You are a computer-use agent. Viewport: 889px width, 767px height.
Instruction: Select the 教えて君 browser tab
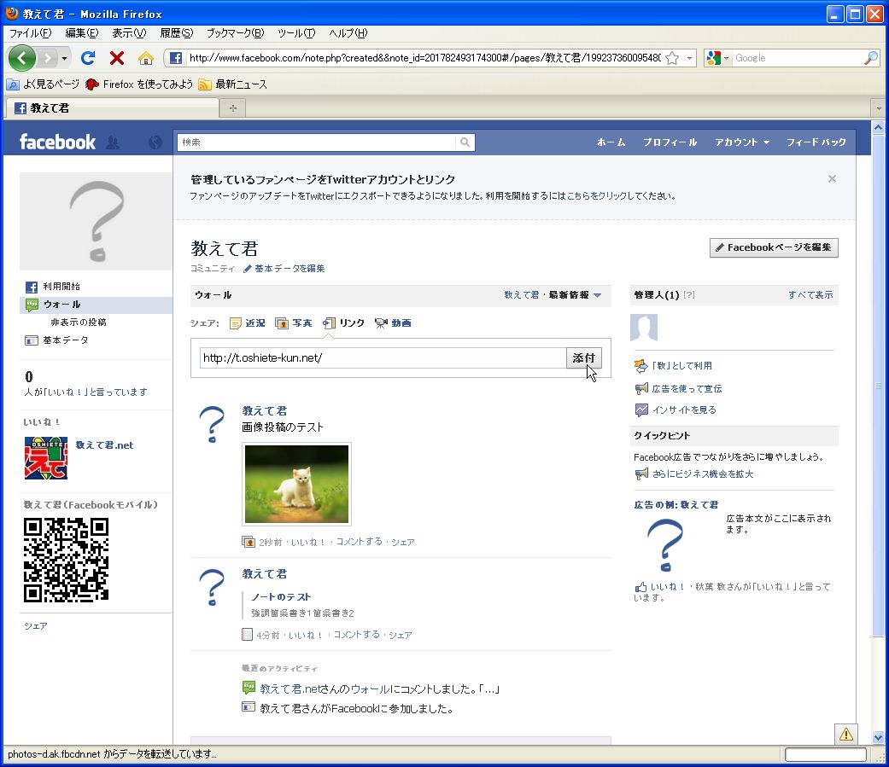(112, 107)
